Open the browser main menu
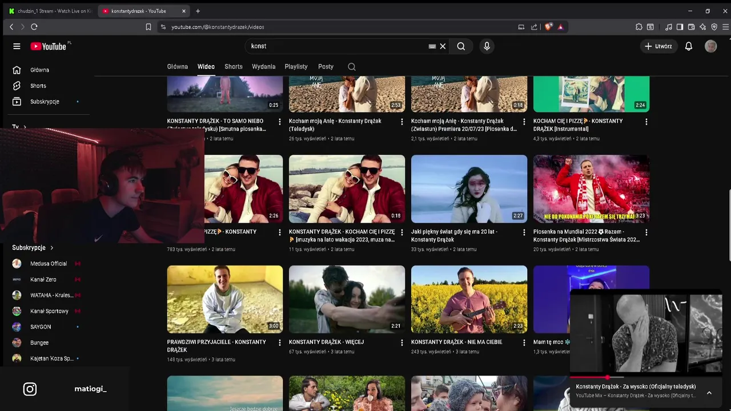This screenshot has width=731, height=411. (726, 27)
